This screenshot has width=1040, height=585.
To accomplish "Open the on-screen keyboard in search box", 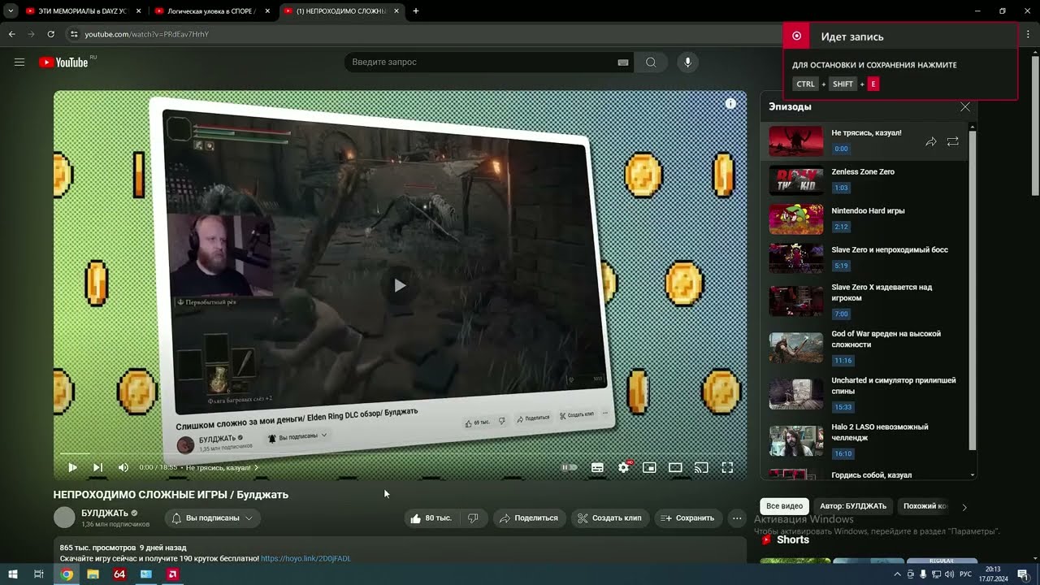I will (x=623, y=63).
